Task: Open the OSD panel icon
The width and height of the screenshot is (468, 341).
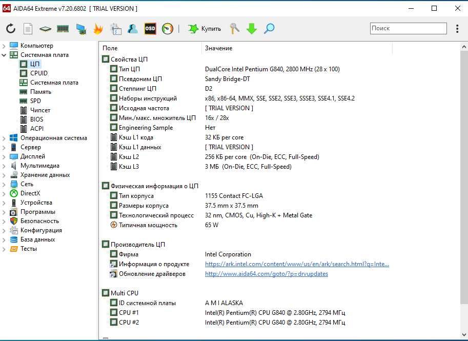Action: 150,29
